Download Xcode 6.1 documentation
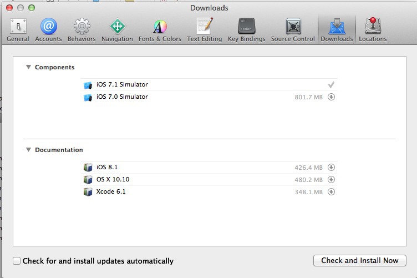 click(x=331, y=192)
